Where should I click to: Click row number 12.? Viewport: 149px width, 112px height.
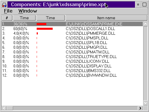(x=5, y=75)
